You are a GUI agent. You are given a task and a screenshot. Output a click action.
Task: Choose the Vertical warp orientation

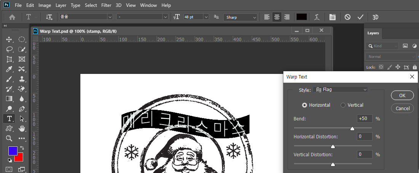352,105
